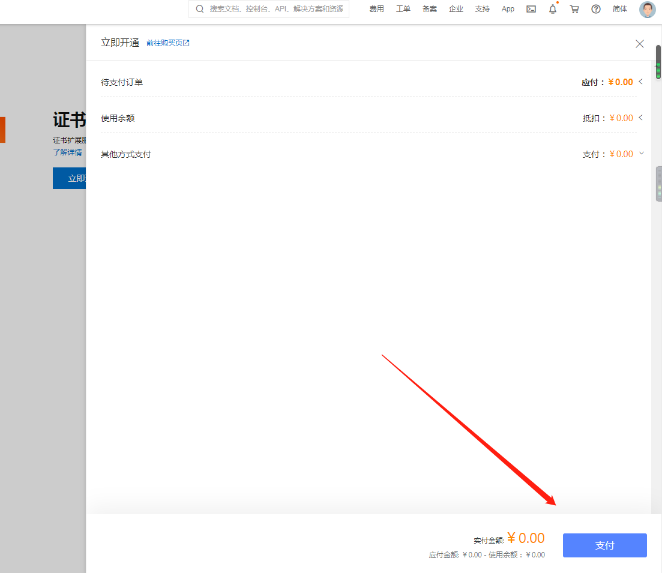The width and height of the screenshot is (662, 573).
Task: Expand the 待支付订单 row
Action: [x=641, y=82]
